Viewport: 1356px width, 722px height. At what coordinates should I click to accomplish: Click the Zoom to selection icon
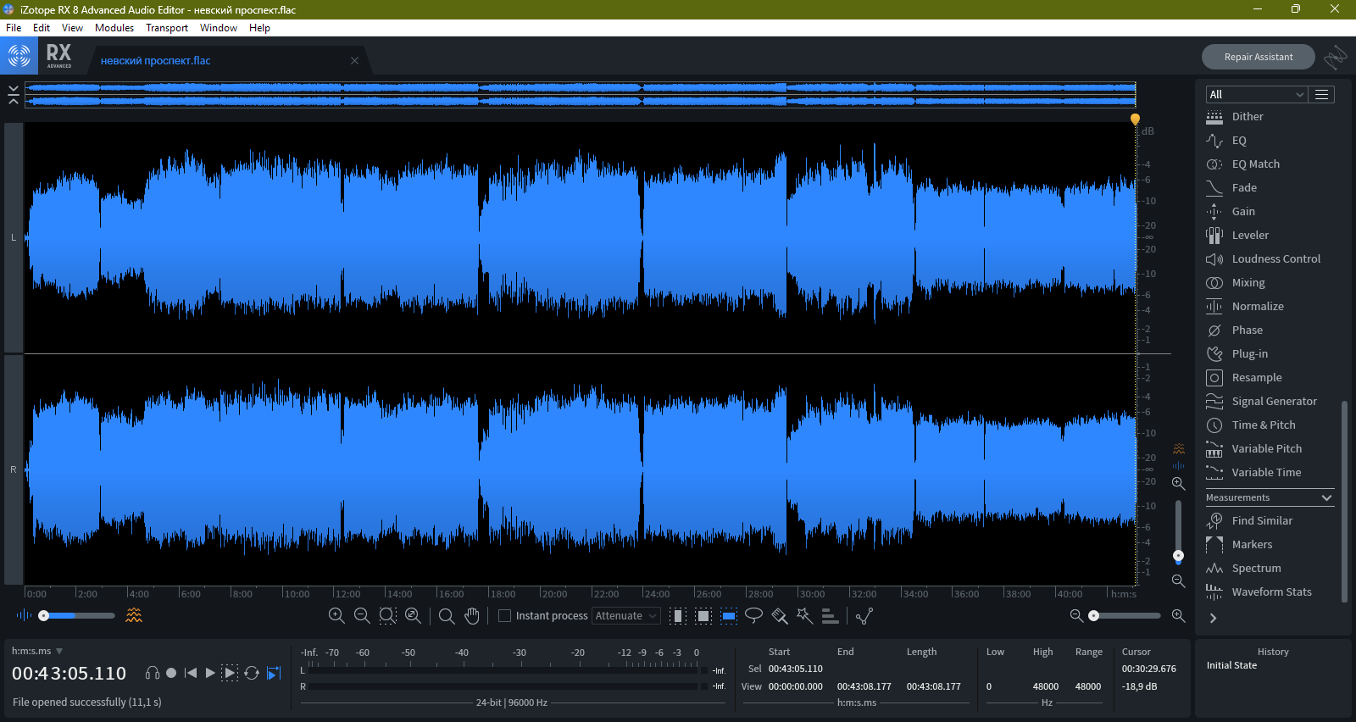[x=387, y=616]
